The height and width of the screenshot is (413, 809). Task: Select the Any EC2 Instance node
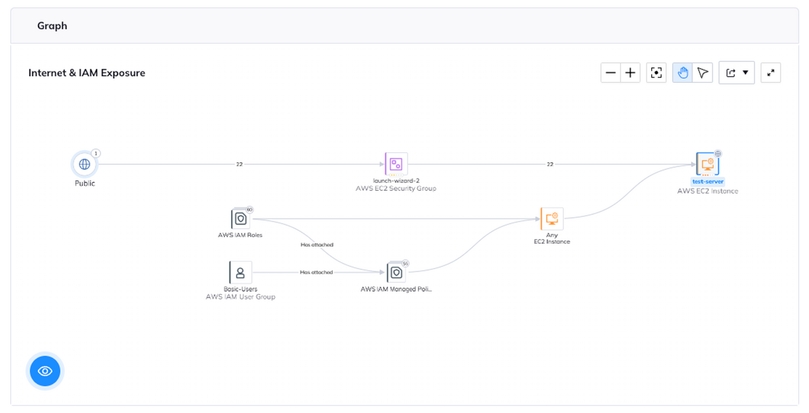[551, 218]
